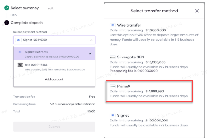Click the step 2 Complete deposit badge
Image resolution: width=207 pixels, height=139 pixels.
coord(6,23)
